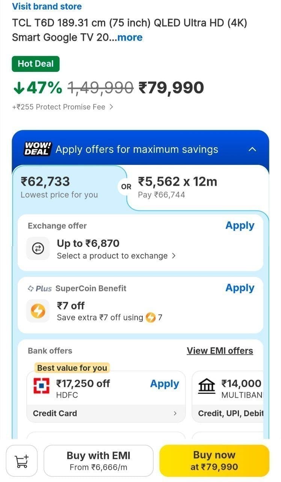The width and height of the screenshot is (281, 482).
Task: Collapse the Apply offers section chevron
Action: click(252, 149)
